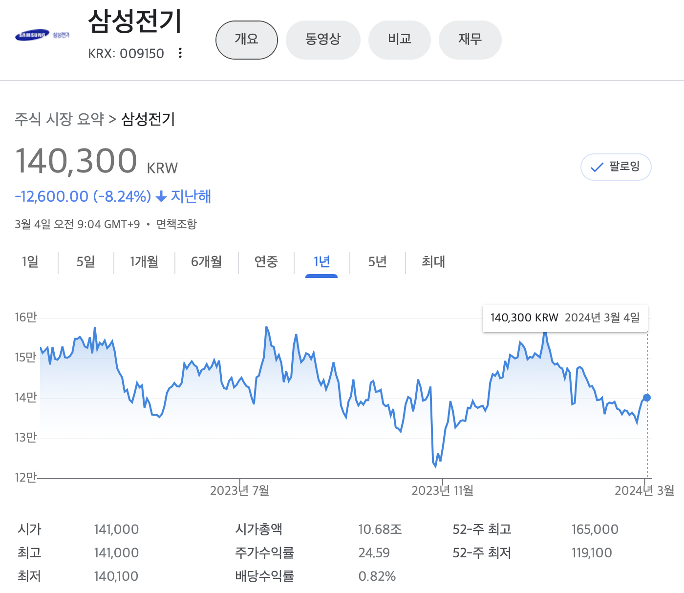Screen dimensions: 684x593
Task: Show the 최대 chart range
Action: click(x=433, y=262)
